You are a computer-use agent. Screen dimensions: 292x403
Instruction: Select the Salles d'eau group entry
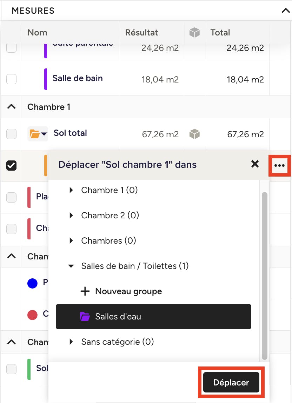pos(153,317)
